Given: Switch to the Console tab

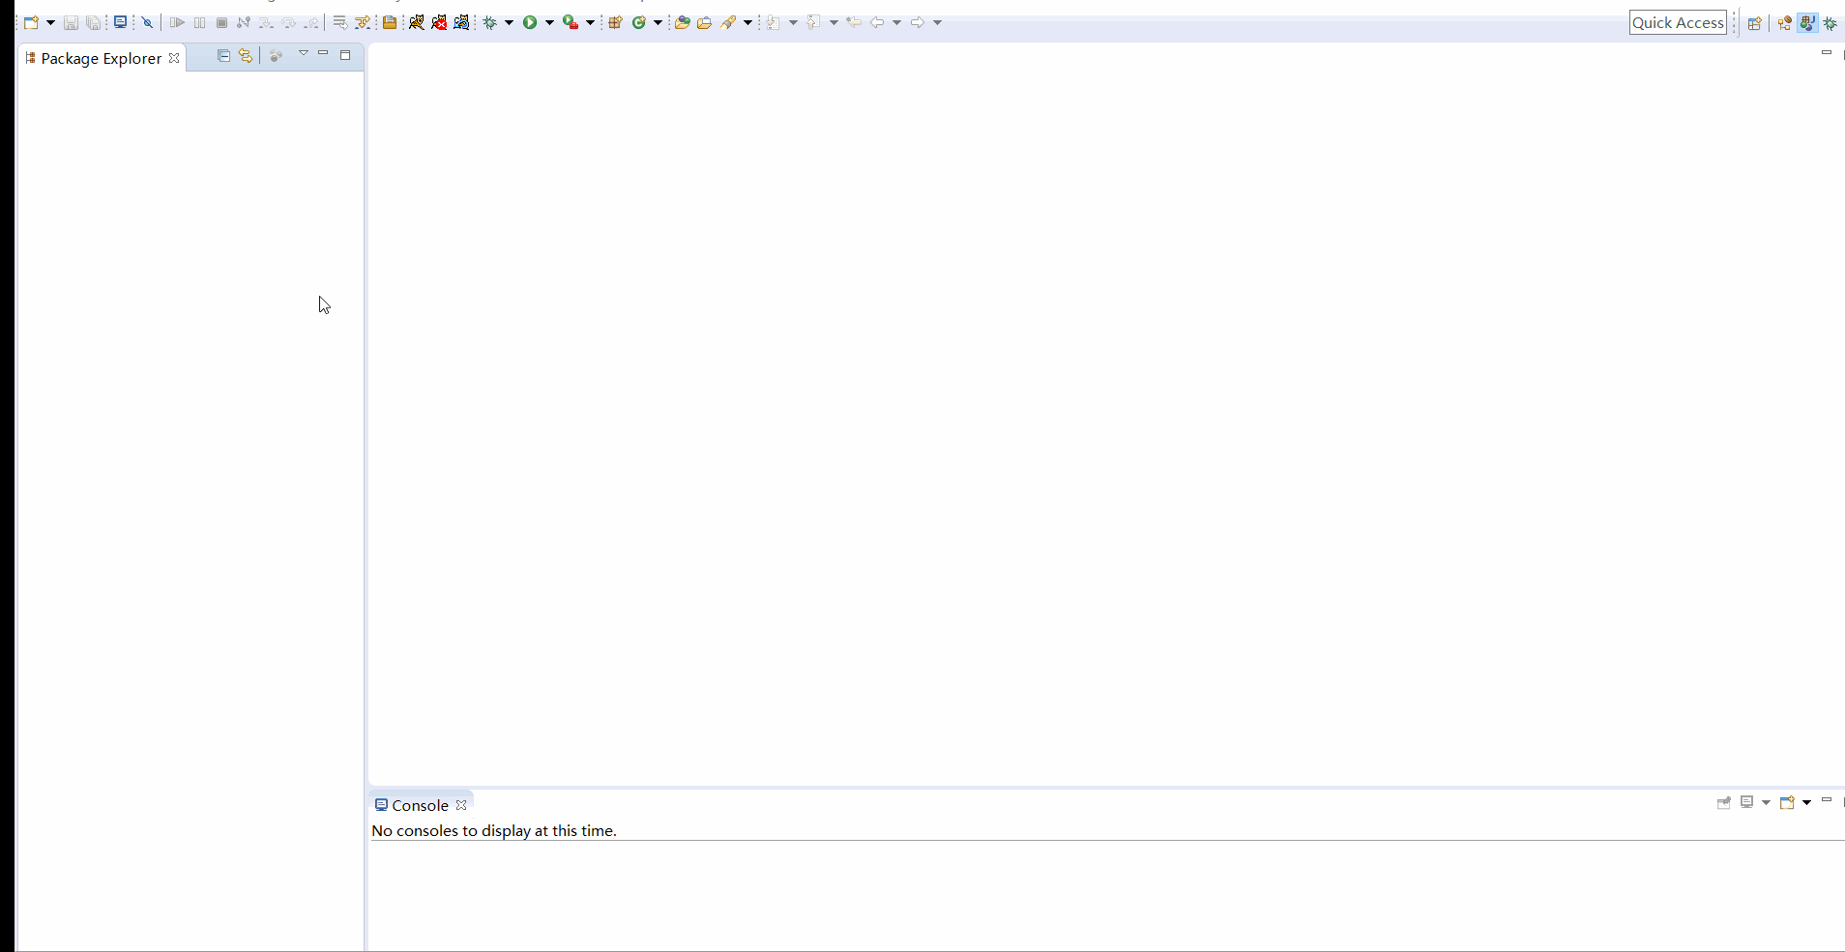Looking at the screenshot, I should 419,805.
